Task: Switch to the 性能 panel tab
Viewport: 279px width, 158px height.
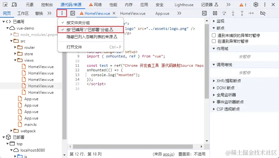Action: tap(113, 5)
